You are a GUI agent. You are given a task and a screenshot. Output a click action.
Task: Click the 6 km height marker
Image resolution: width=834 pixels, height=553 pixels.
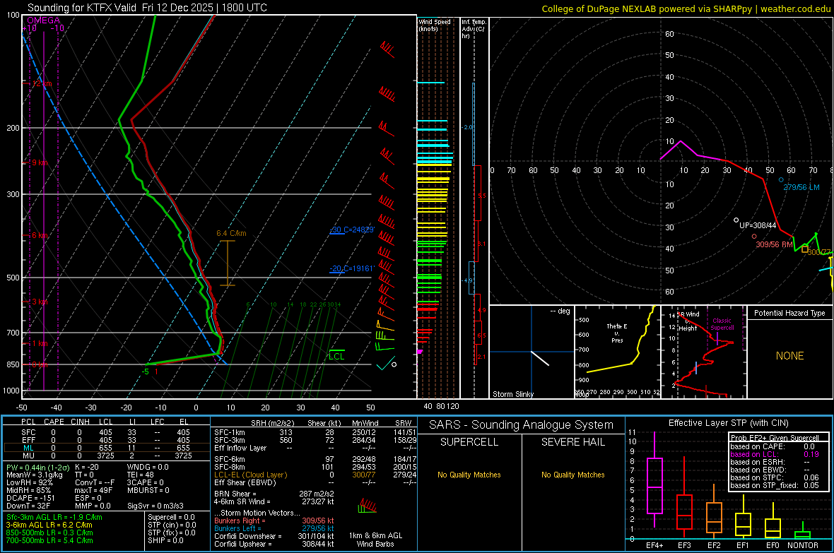coord(38,235)
